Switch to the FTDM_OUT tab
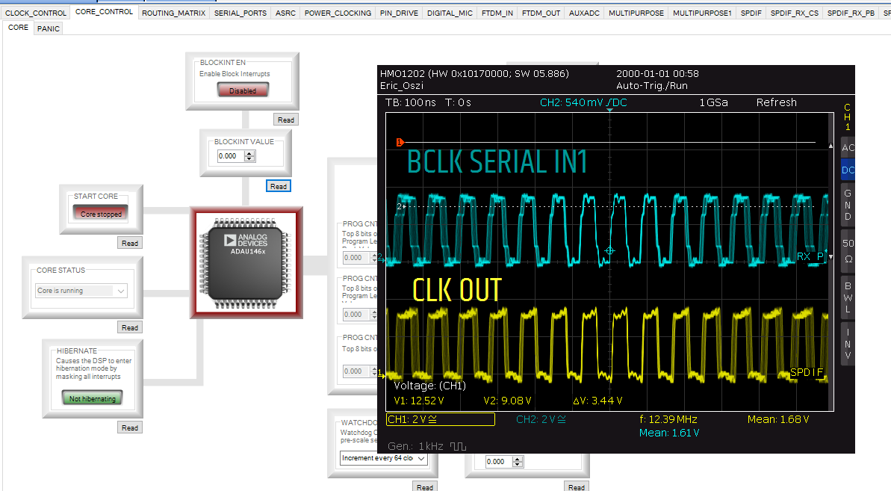Screen dimensions: 891x491 (541, 13)
